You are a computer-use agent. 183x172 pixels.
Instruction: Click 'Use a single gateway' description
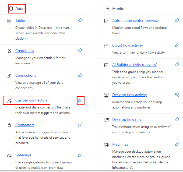[x=44, y=165]
